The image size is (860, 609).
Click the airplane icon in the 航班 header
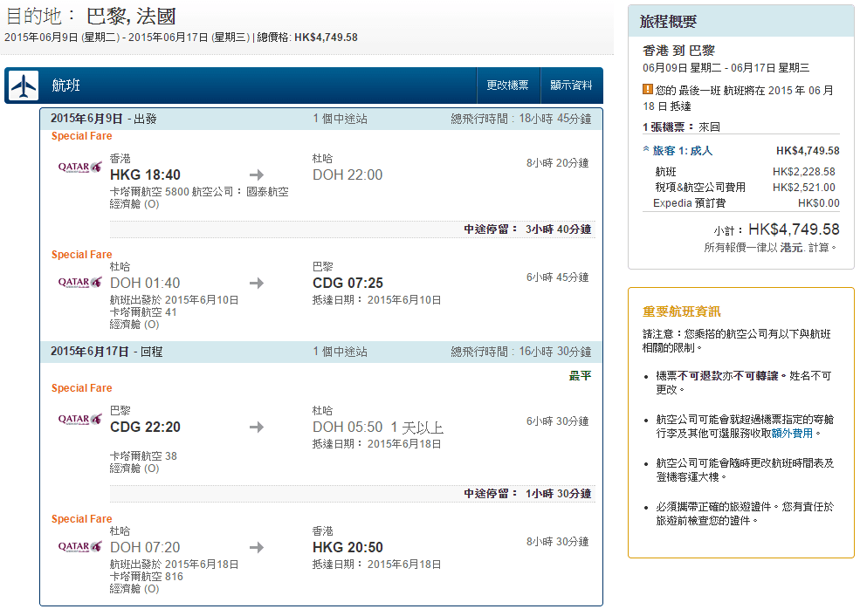click(24, 86)
